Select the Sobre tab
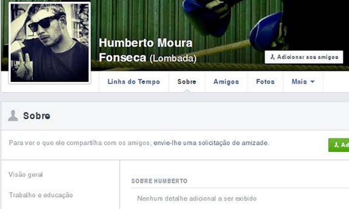349x209 pixels. [187, 82]
